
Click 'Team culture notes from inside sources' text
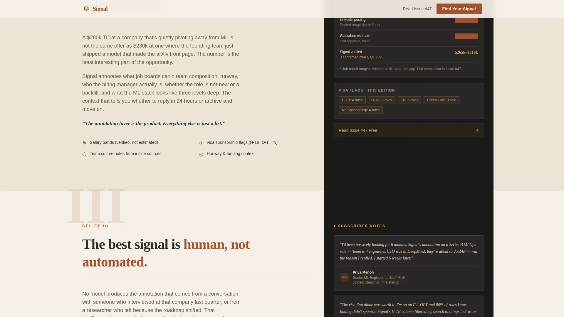(x=125, y=154)
